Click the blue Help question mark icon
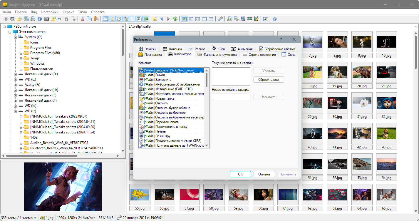The width and height of the screenshot is (419, 221). 275,19
